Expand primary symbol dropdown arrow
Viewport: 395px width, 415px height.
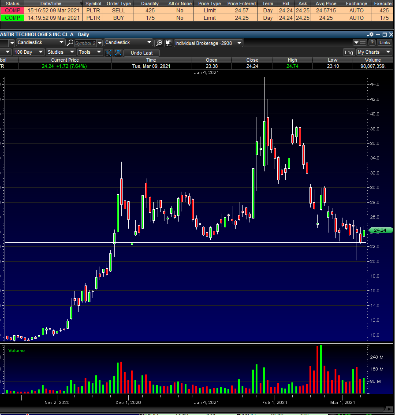tap(12, 43)
